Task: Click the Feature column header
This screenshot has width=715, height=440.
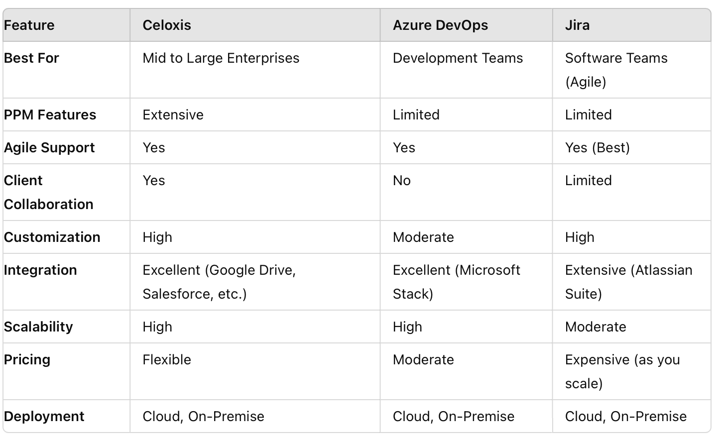Action: pyautogui.click(x=29, y=25)
